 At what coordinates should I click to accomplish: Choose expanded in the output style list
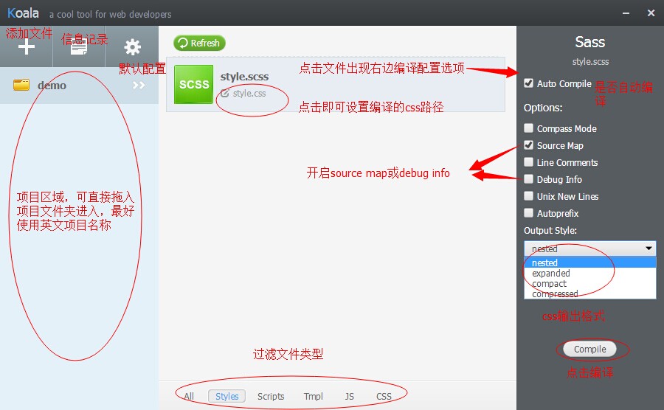click(x=590, y=274)
